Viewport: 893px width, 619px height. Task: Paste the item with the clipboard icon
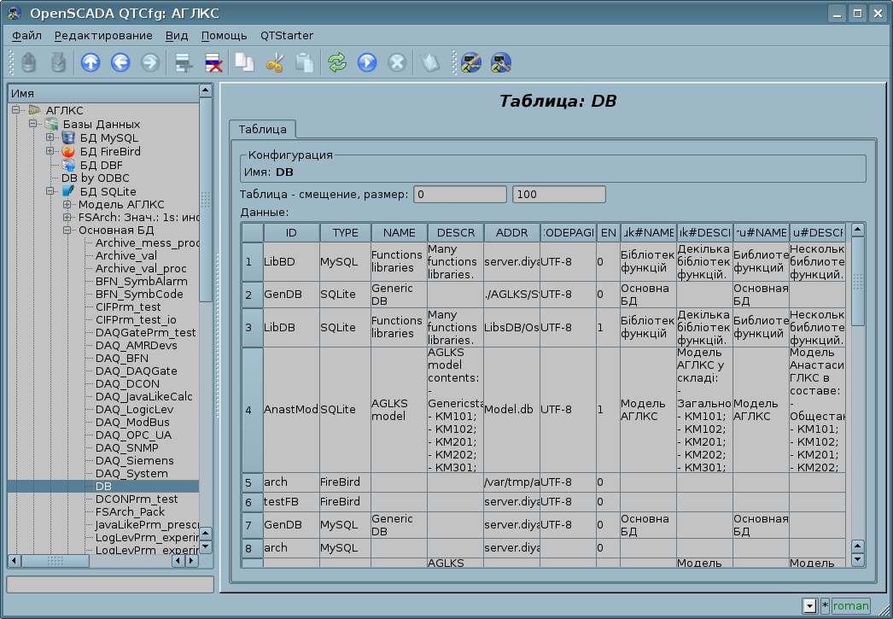[x=305, y=62]
